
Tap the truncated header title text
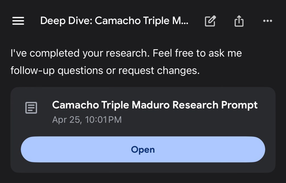click(x=114, y=21)
